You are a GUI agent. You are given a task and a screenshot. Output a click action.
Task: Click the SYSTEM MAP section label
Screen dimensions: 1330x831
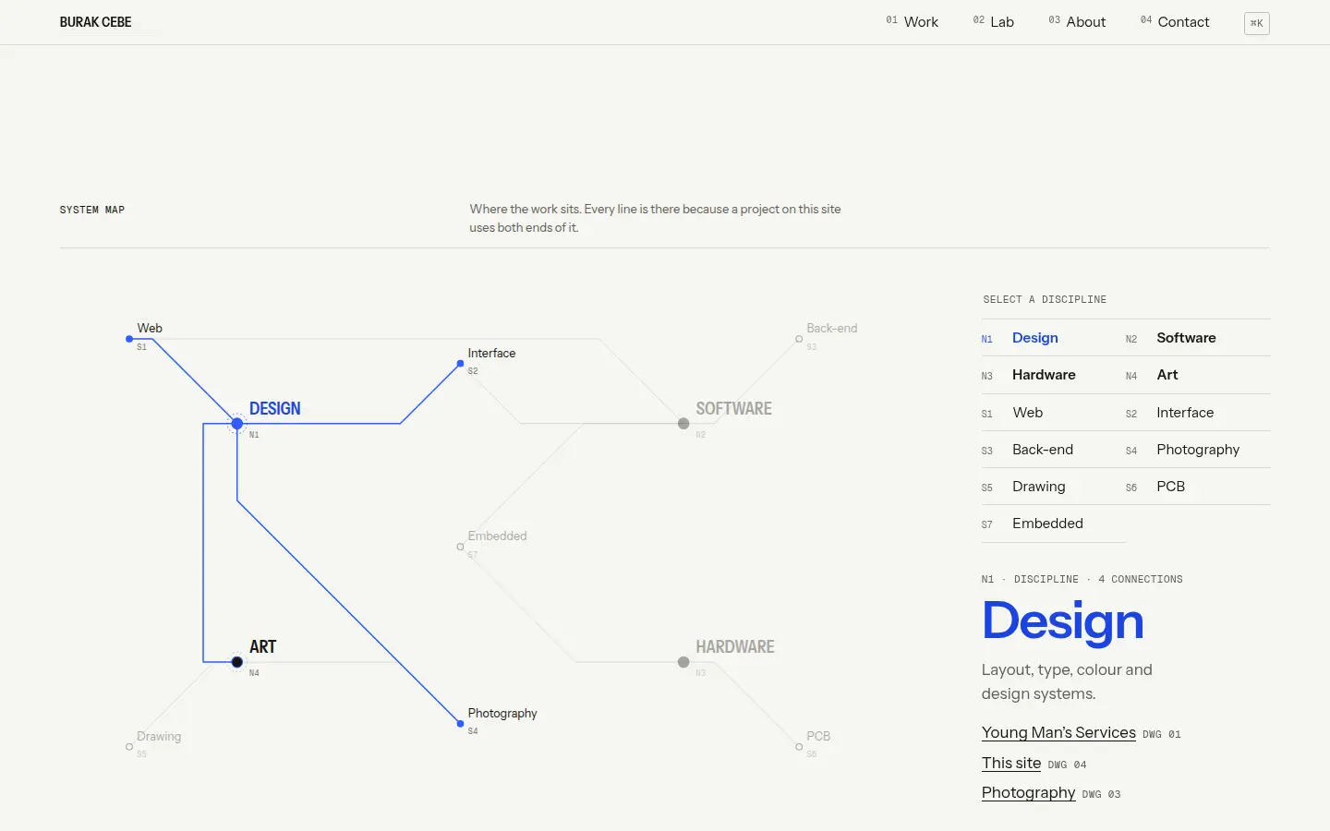pos(91,210)
